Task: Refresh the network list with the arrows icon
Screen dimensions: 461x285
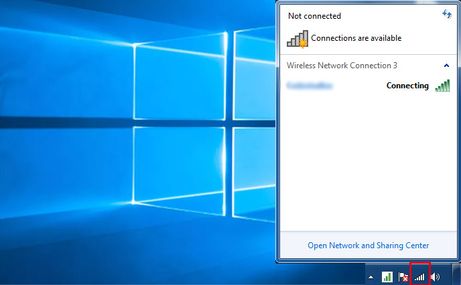Action: (447, 14)
